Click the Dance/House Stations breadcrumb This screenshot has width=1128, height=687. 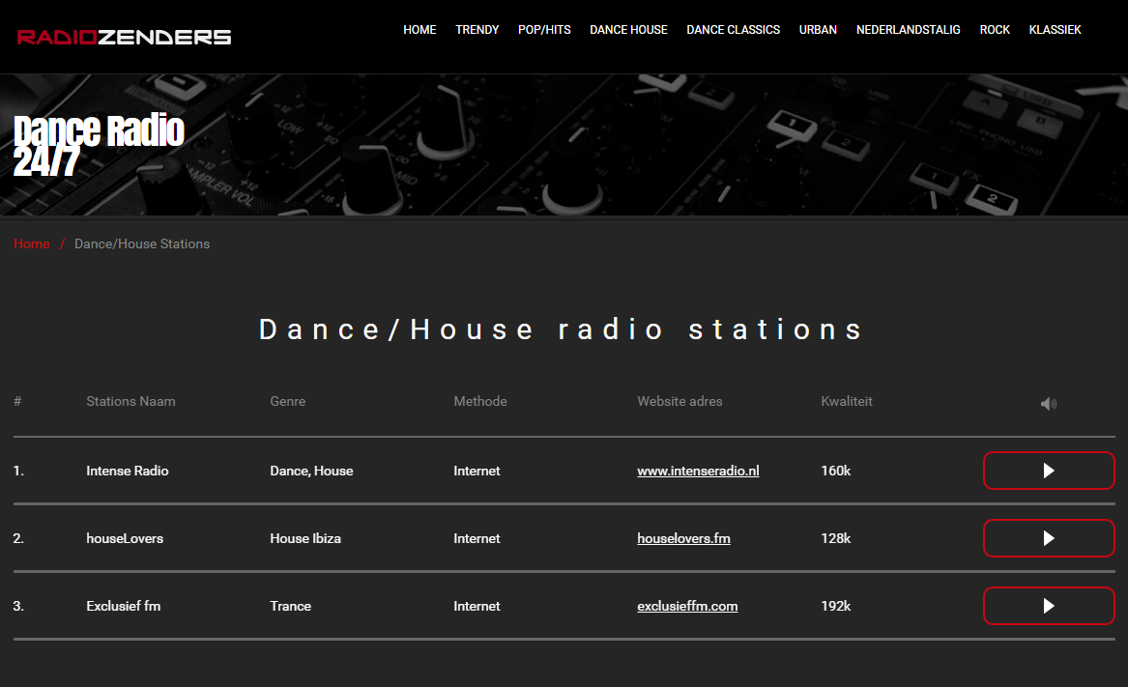coord(142,243)
